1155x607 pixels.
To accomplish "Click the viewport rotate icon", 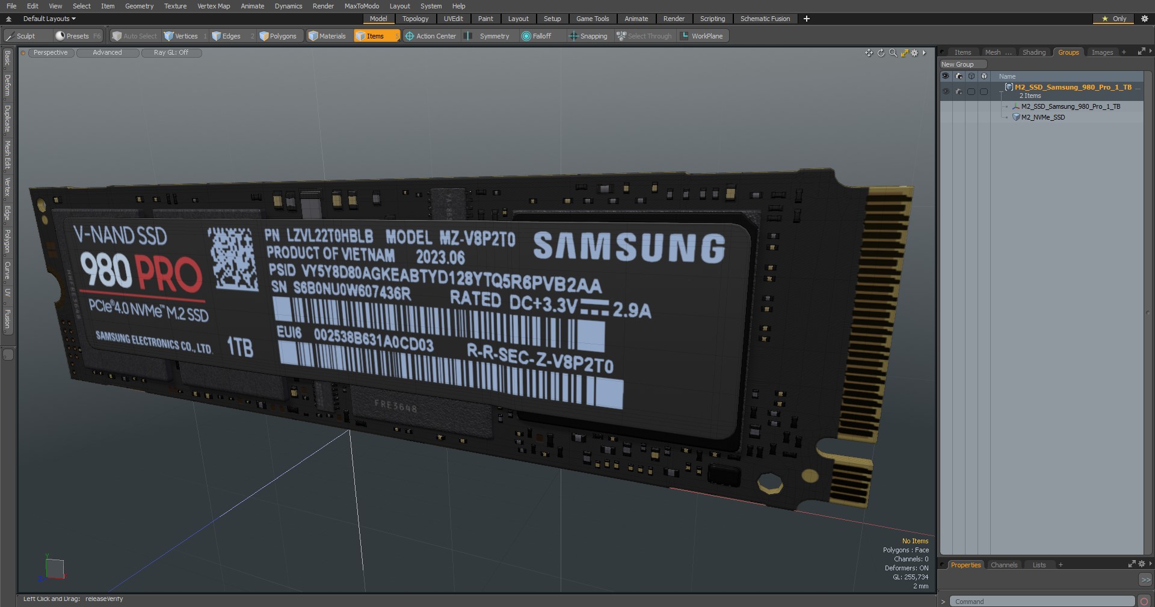I will [881, 53].
